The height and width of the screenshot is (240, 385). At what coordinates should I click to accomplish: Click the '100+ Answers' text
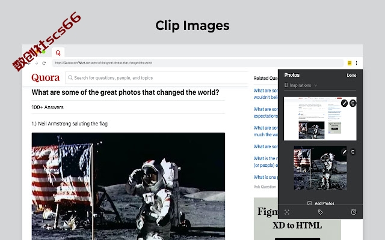coord(48,107)
